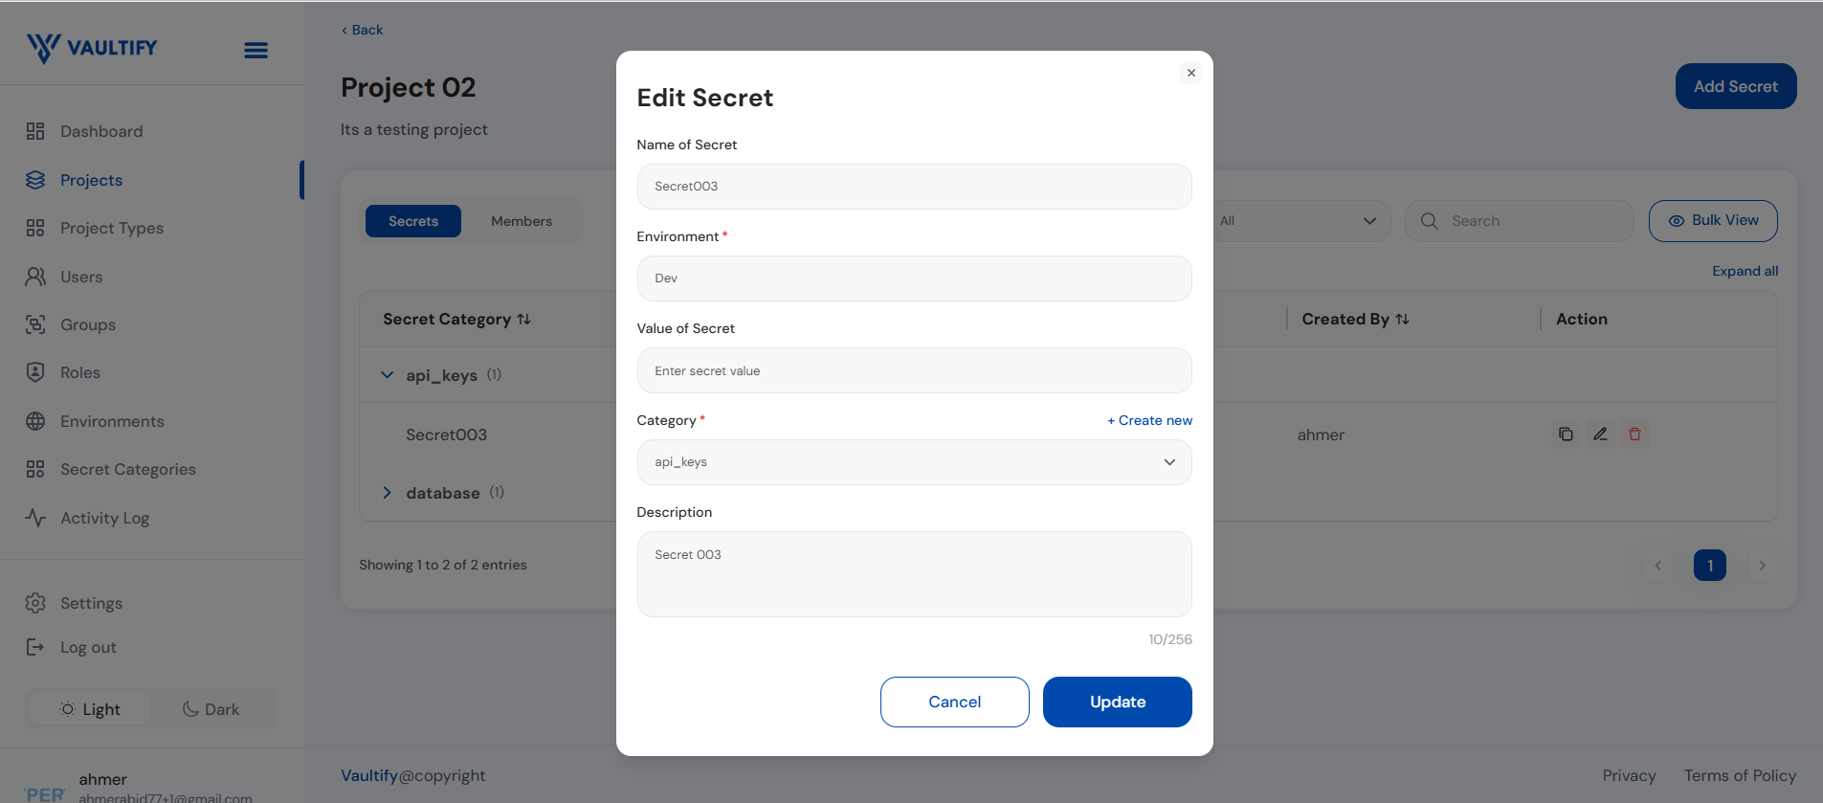
Task: Open Groups in sidebar
Action: 88,324
